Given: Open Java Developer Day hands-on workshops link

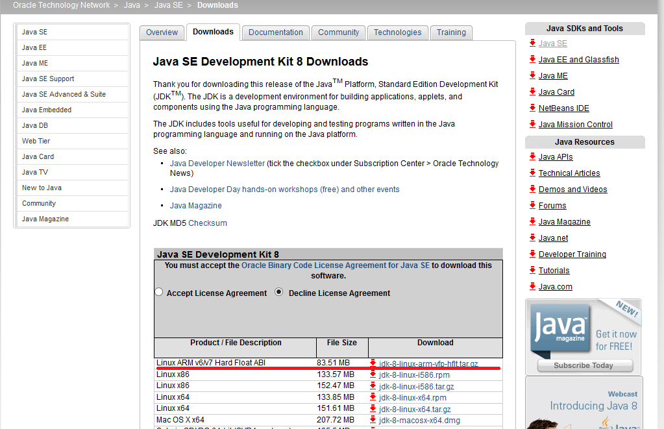Looking at the screenshot, I should pyautogui.click(x=284, y=190).
